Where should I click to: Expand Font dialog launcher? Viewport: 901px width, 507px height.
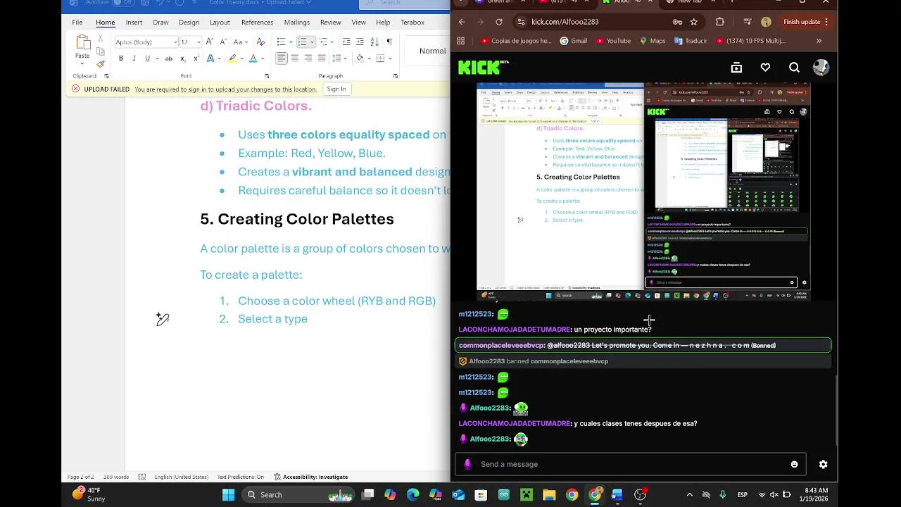tap(267, 76)
